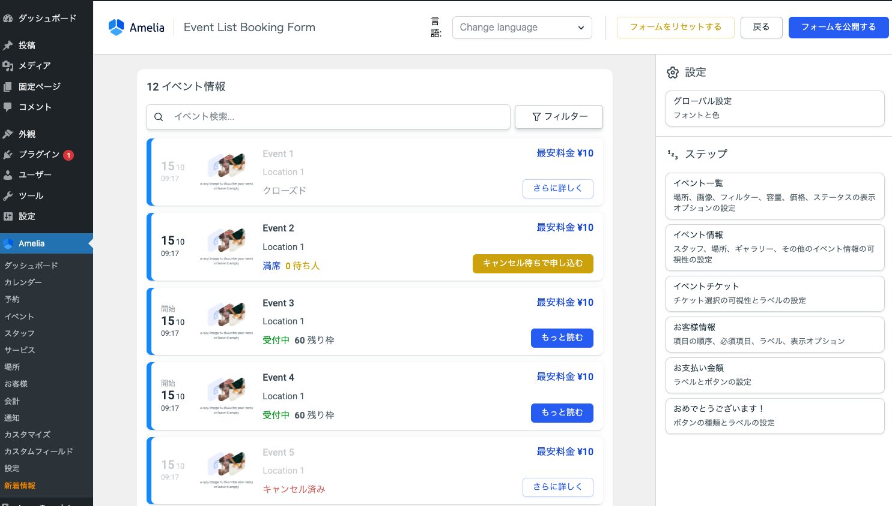892x506 pixels.
Task: Click the フォームを公開する button
Action: click(838, 28)
